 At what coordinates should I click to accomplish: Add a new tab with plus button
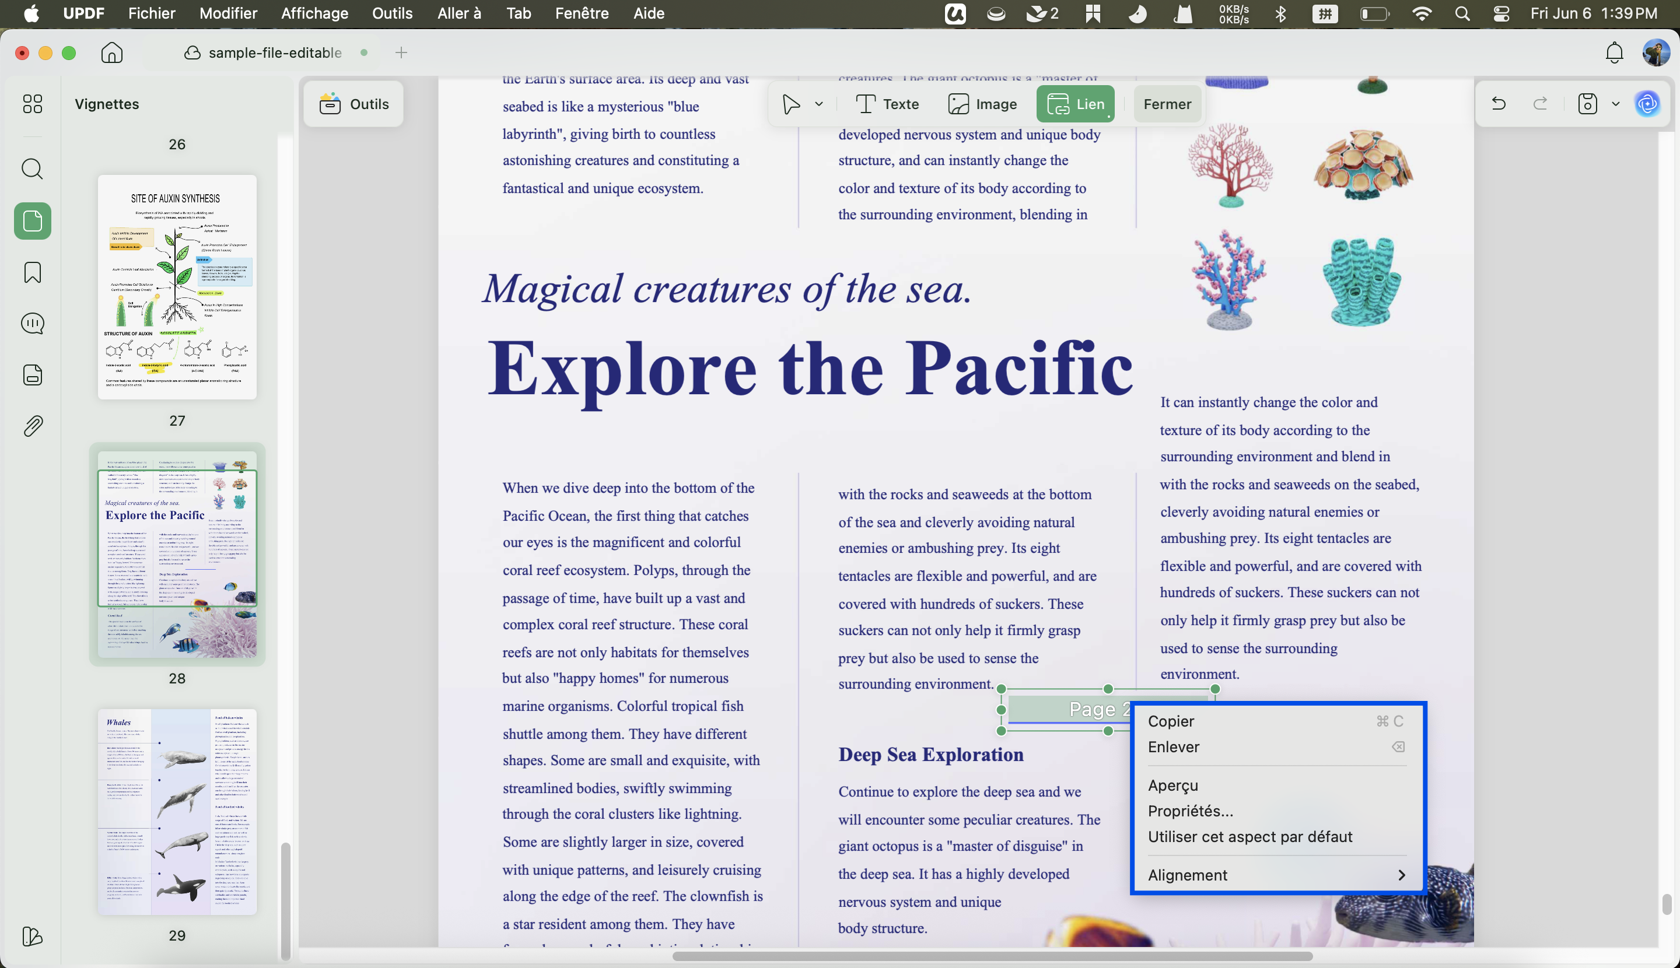pos(401,52)
